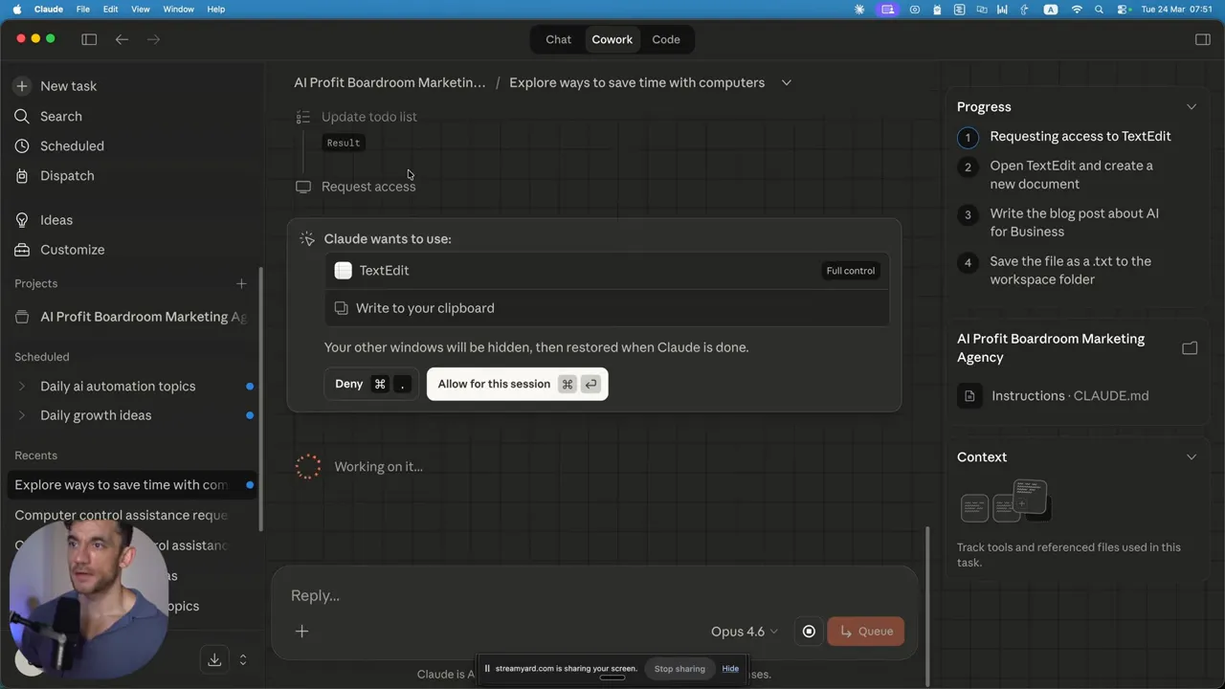The width and height of the screenshot is (1225, 689).
Task: Go forward with the right arrow
Action: click(x=154, y=39)
